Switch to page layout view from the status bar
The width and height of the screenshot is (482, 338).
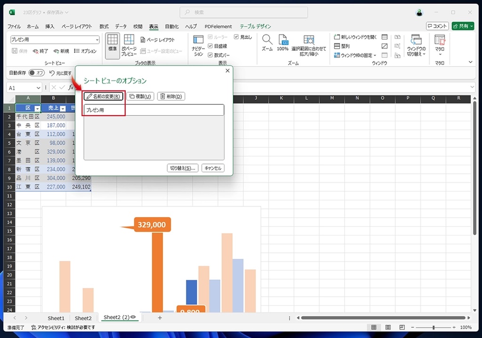click(388, 327)
